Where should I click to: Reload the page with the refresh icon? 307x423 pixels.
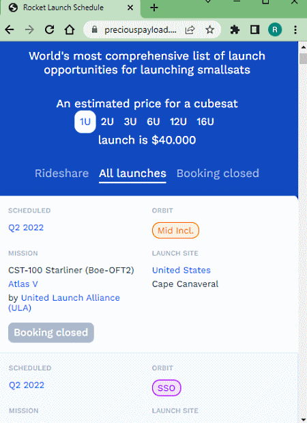pyautogui.click(x=49, y=29)
